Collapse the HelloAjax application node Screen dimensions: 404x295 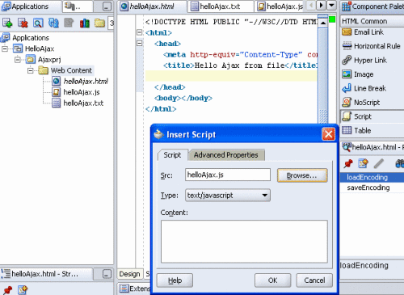point(5,48)
